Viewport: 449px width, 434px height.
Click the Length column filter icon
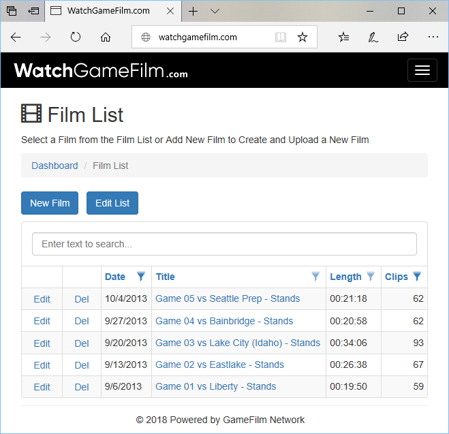pos(371,277)
